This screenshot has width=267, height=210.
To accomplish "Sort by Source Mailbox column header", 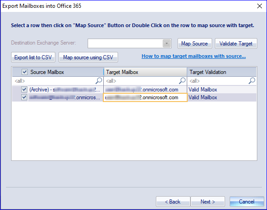I will tap(58, 72).
